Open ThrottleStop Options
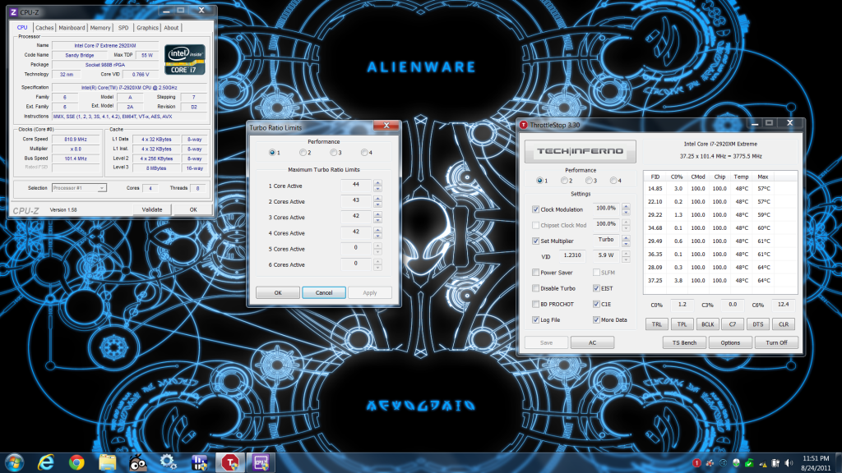Screen dimensions: 842x473 (730, 342)
